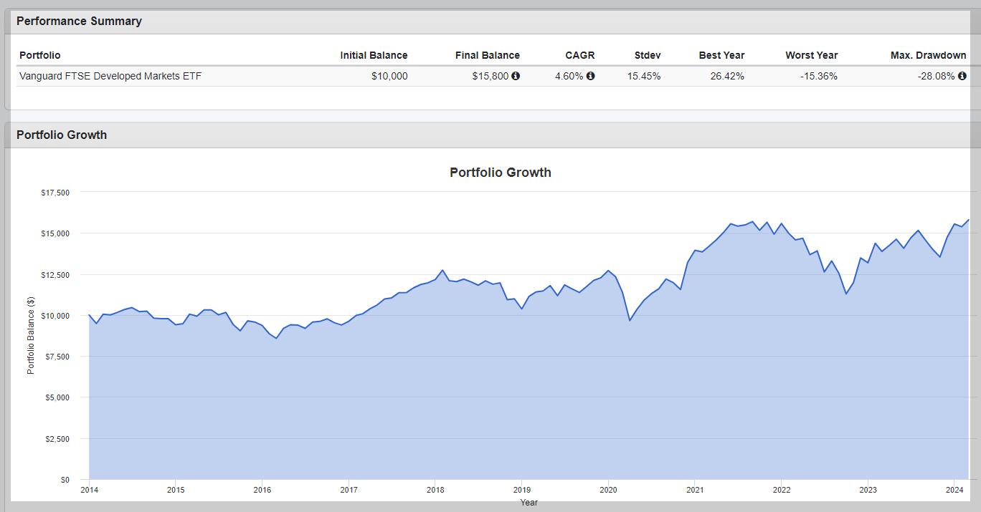981x512 pixels.
Task: Click the 2020 x-axis label
Action: point(608,491)
